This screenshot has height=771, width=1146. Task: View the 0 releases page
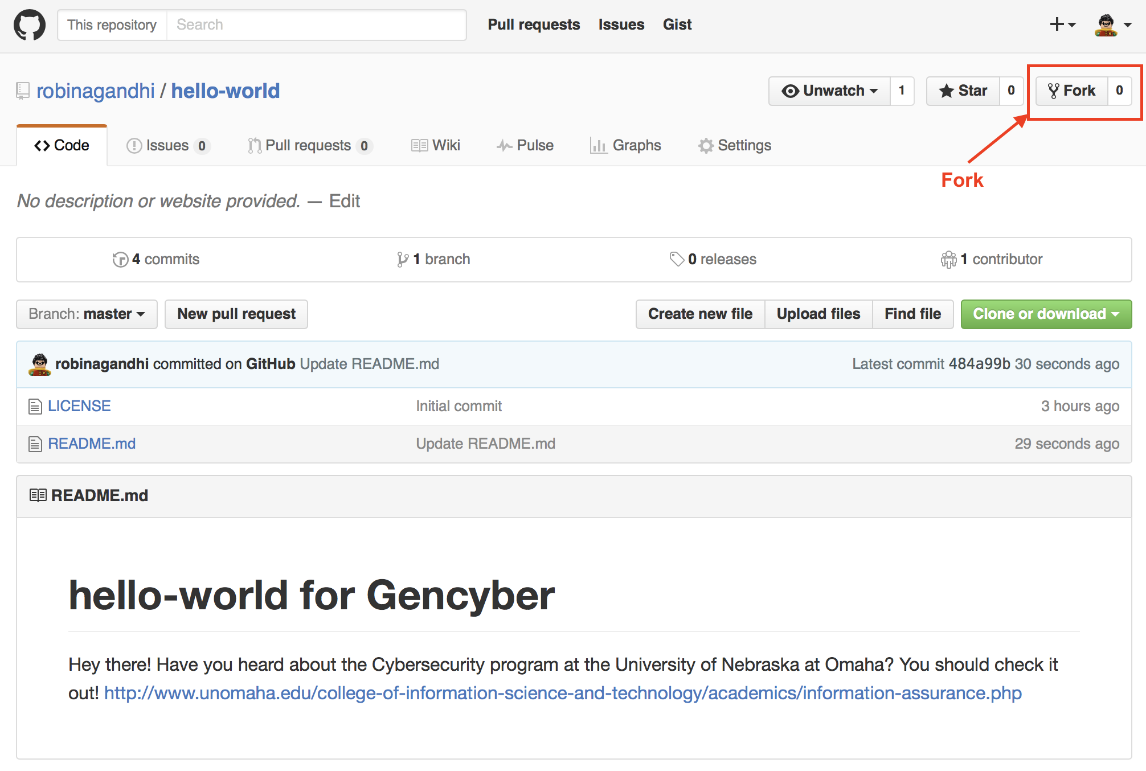(x=713, y=260)
